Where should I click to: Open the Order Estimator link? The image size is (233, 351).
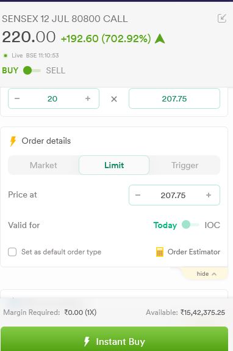(x=194, y=252)
